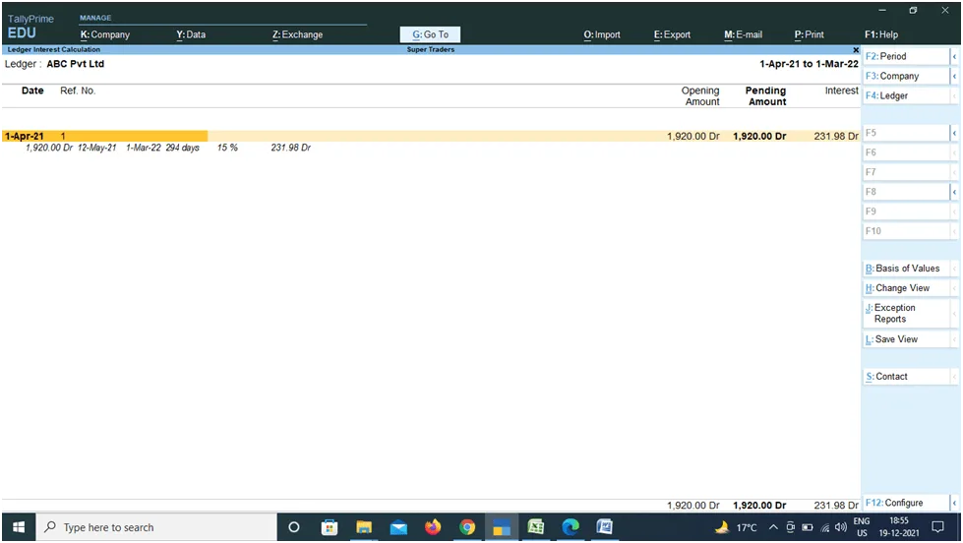Expand the arrow beside F3: Company
The image size is (963, 543).
coord(954,77)
